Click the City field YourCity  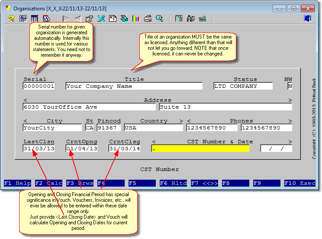click(x=52, y=128)
